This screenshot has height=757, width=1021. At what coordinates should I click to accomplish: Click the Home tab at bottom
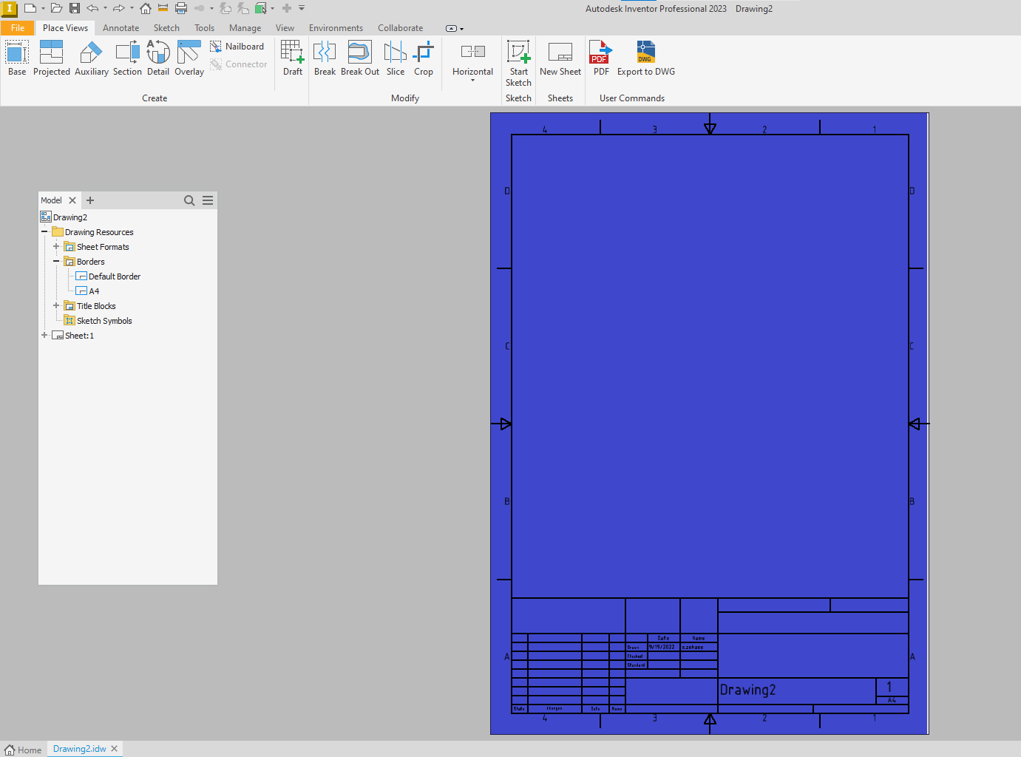24,750
